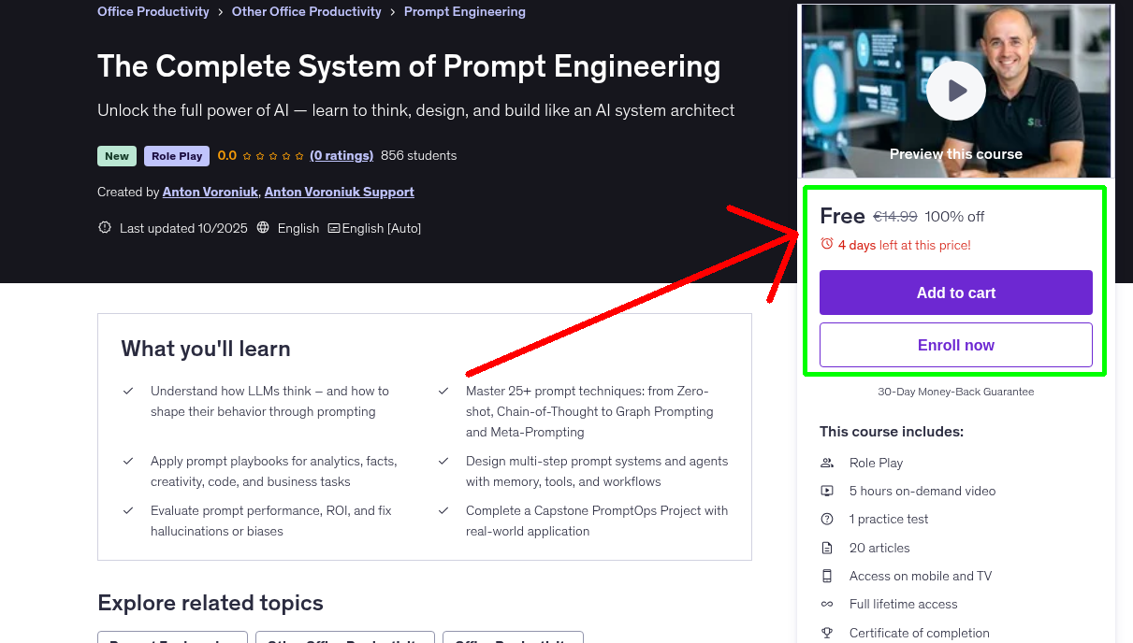This screenshot has height=643, width=1133.
Task: Click the 20 articles document icon
Action: [827, 548]
